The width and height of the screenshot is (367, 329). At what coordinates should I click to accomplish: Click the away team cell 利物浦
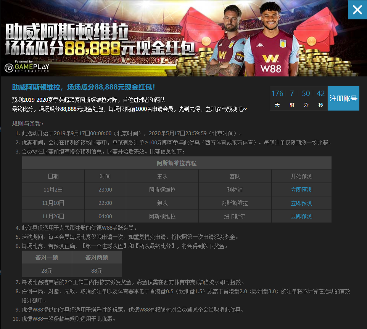point(235,190)
